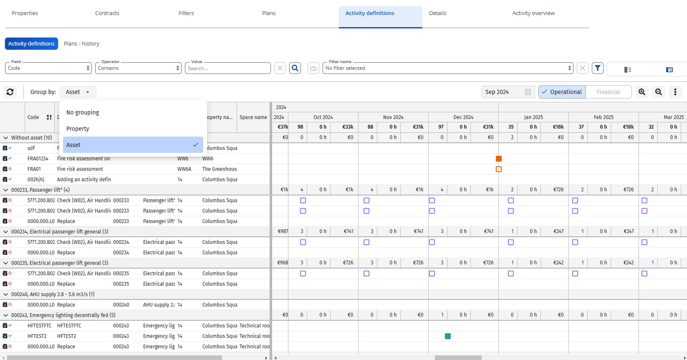Choose Property grouping option

(133, 129)
